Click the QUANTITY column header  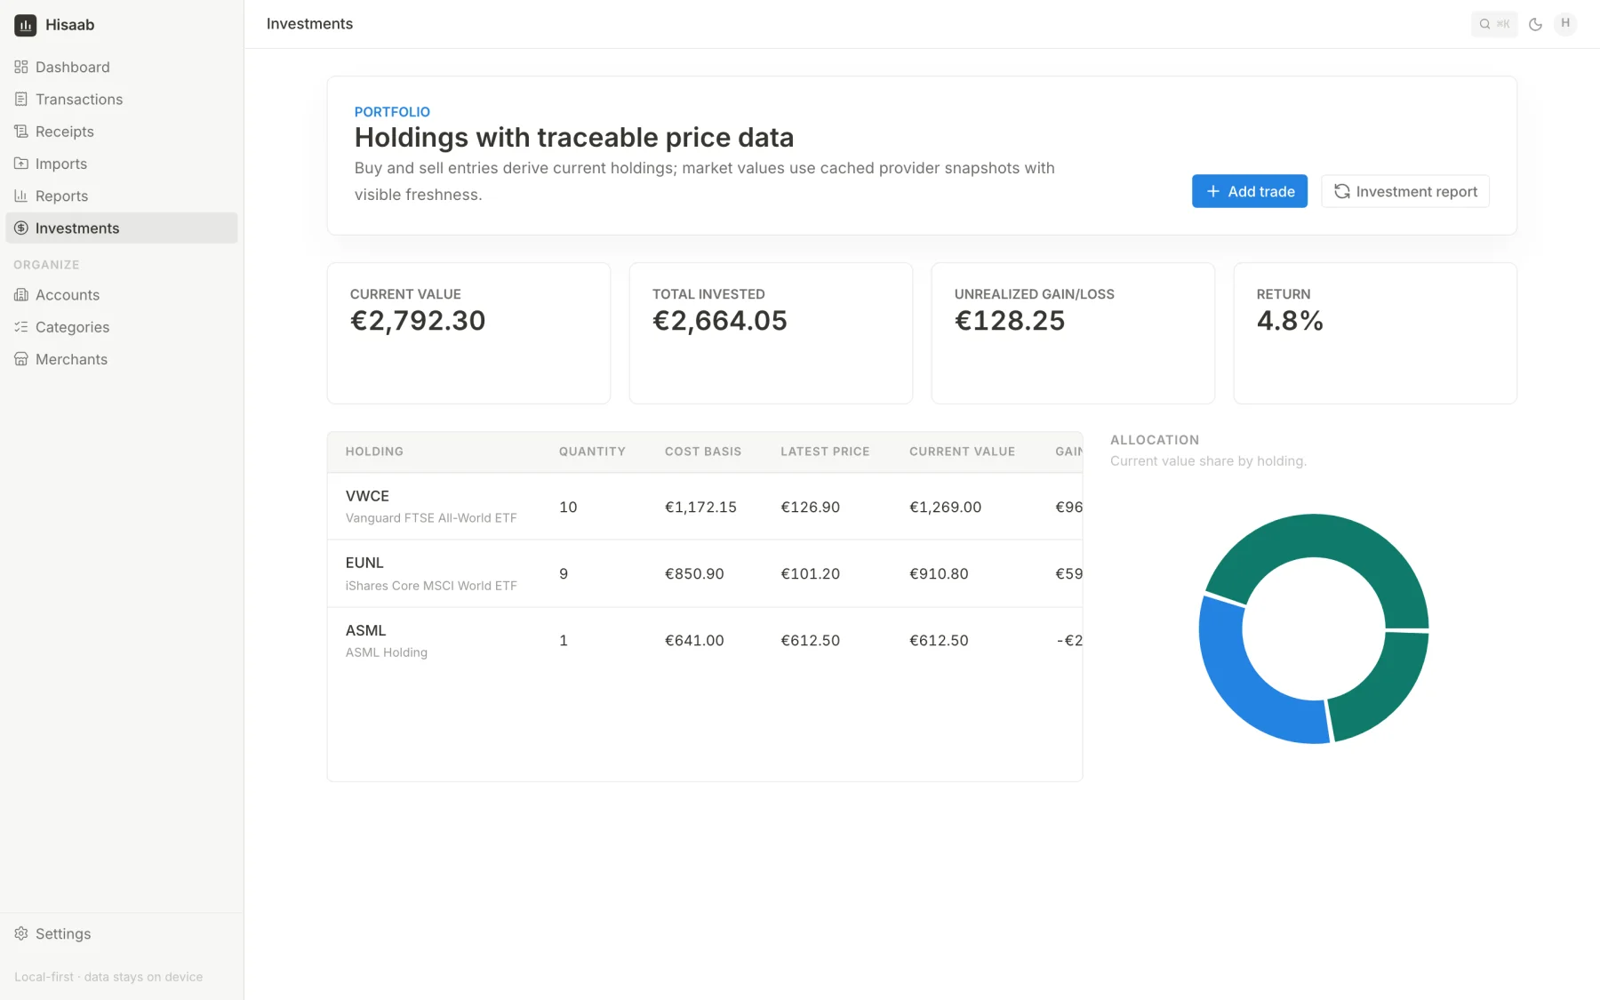(592, 452)
